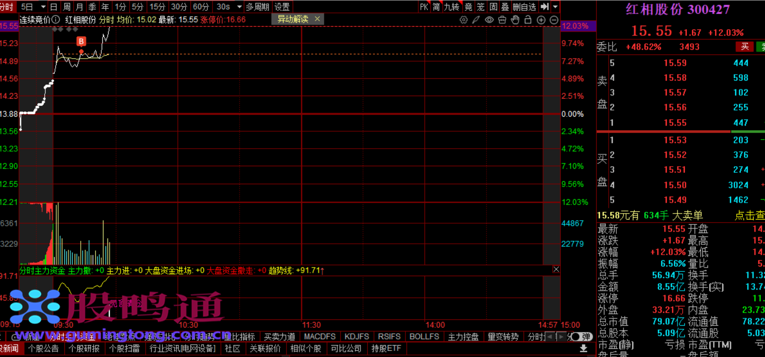
Task: Open the 30s interval dropdown arrow
Action: pos(239,7)
